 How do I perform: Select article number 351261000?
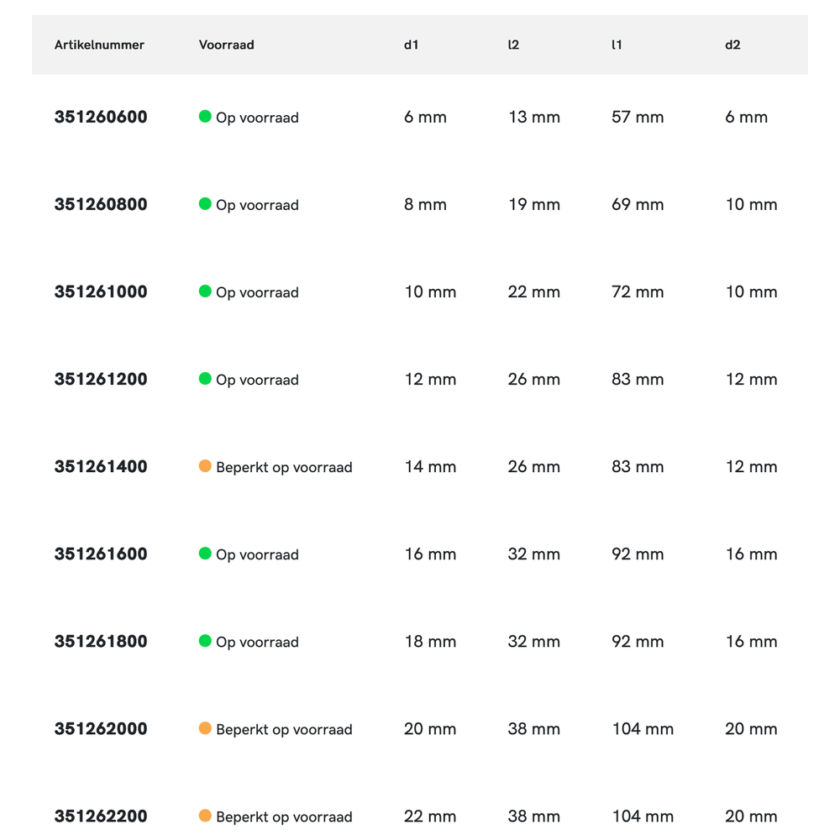pos(101,292)
